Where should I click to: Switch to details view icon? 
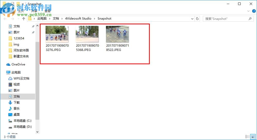point(247,137)
